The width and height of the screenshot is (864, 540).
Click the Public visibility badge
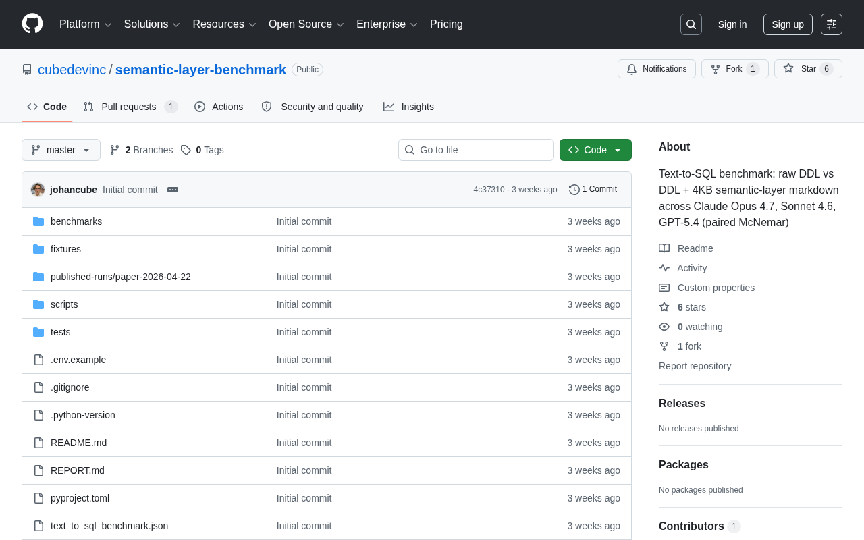(x=307, y=70)
